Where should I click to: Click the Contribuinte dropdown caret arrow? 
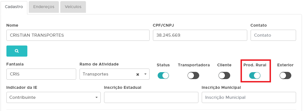click(x=96, y=97)
